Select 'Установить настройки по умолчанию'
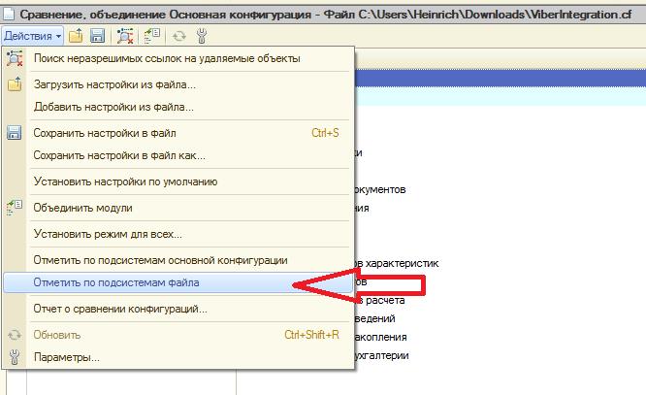This screenshot has height=395, width=646. [x=125, y=181]
